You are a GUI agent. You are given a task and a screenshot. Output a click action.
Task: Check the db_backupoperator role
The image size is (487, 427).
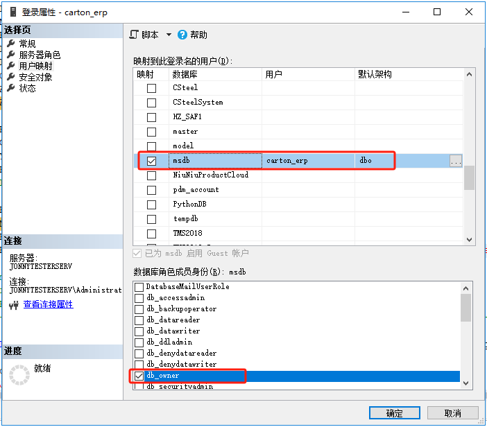139,309
